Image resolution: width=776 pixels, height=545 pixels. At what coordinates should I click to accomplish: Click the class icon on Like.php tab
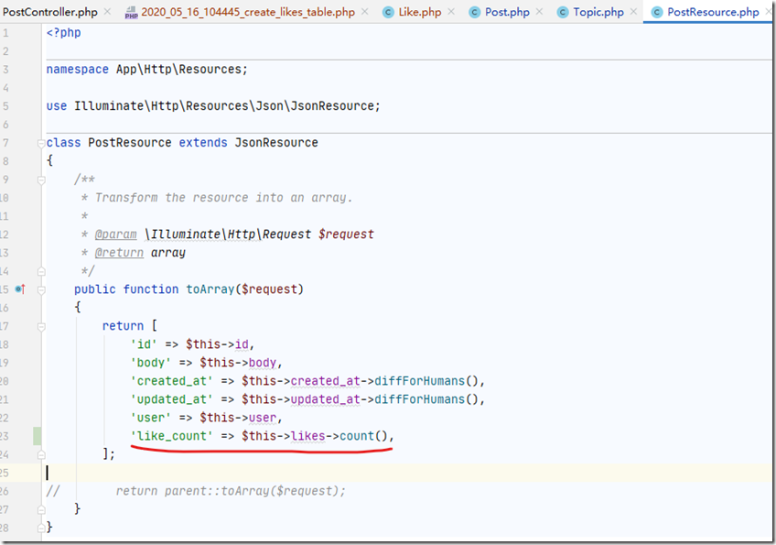389,13
